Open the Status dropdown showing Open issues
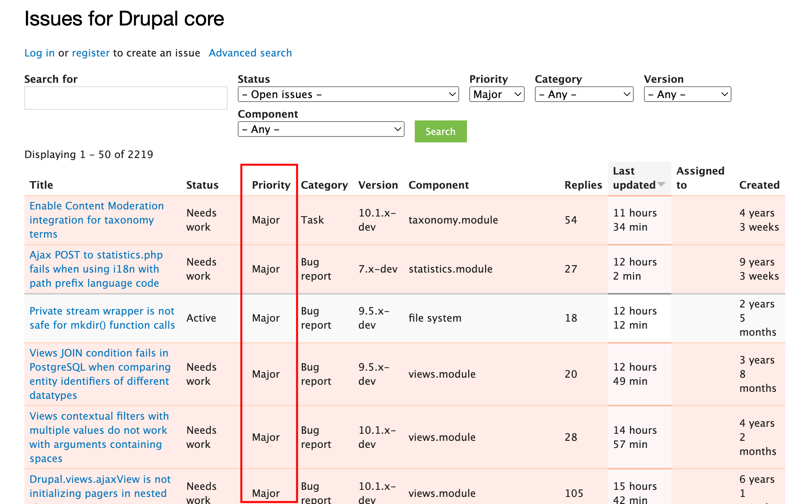Screen dimensions: 806x504 pos(348,95)
